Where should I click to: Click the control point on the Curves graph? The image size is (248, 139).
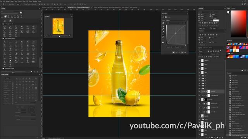click(x=176, y=33)
